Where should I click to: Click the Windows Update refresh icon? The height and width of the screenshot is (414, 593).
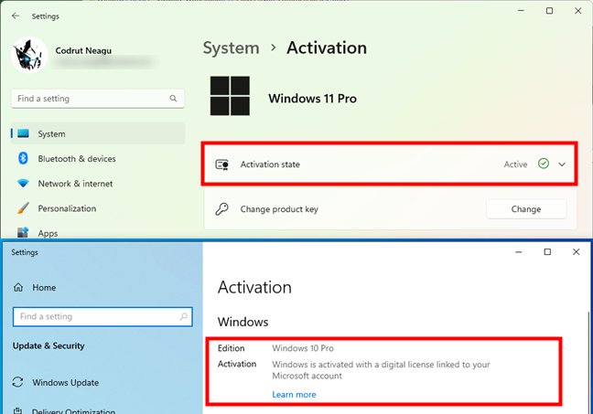tap(17, 382)
